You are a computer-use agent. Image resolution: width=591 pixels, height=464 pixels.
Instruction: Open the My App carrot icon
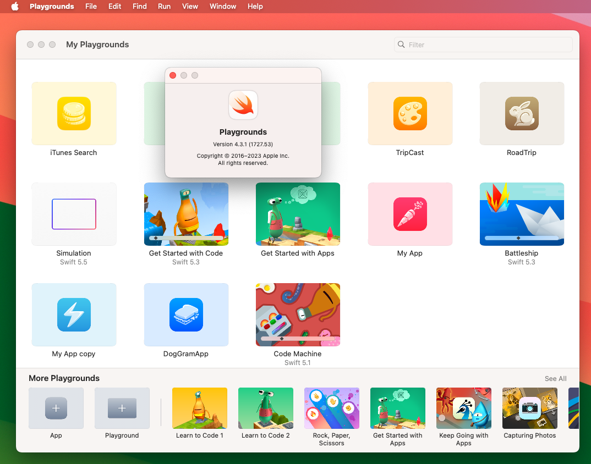[x=410, y=214]
